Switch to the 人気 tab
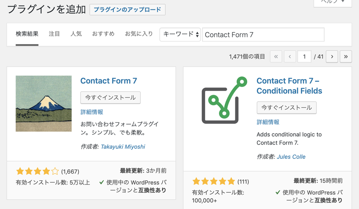The width and height of the screenshot is (359, 209). [x=76, y=34]
